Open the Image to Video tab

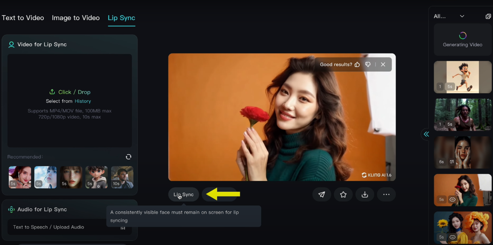click(x=76, y=18)
